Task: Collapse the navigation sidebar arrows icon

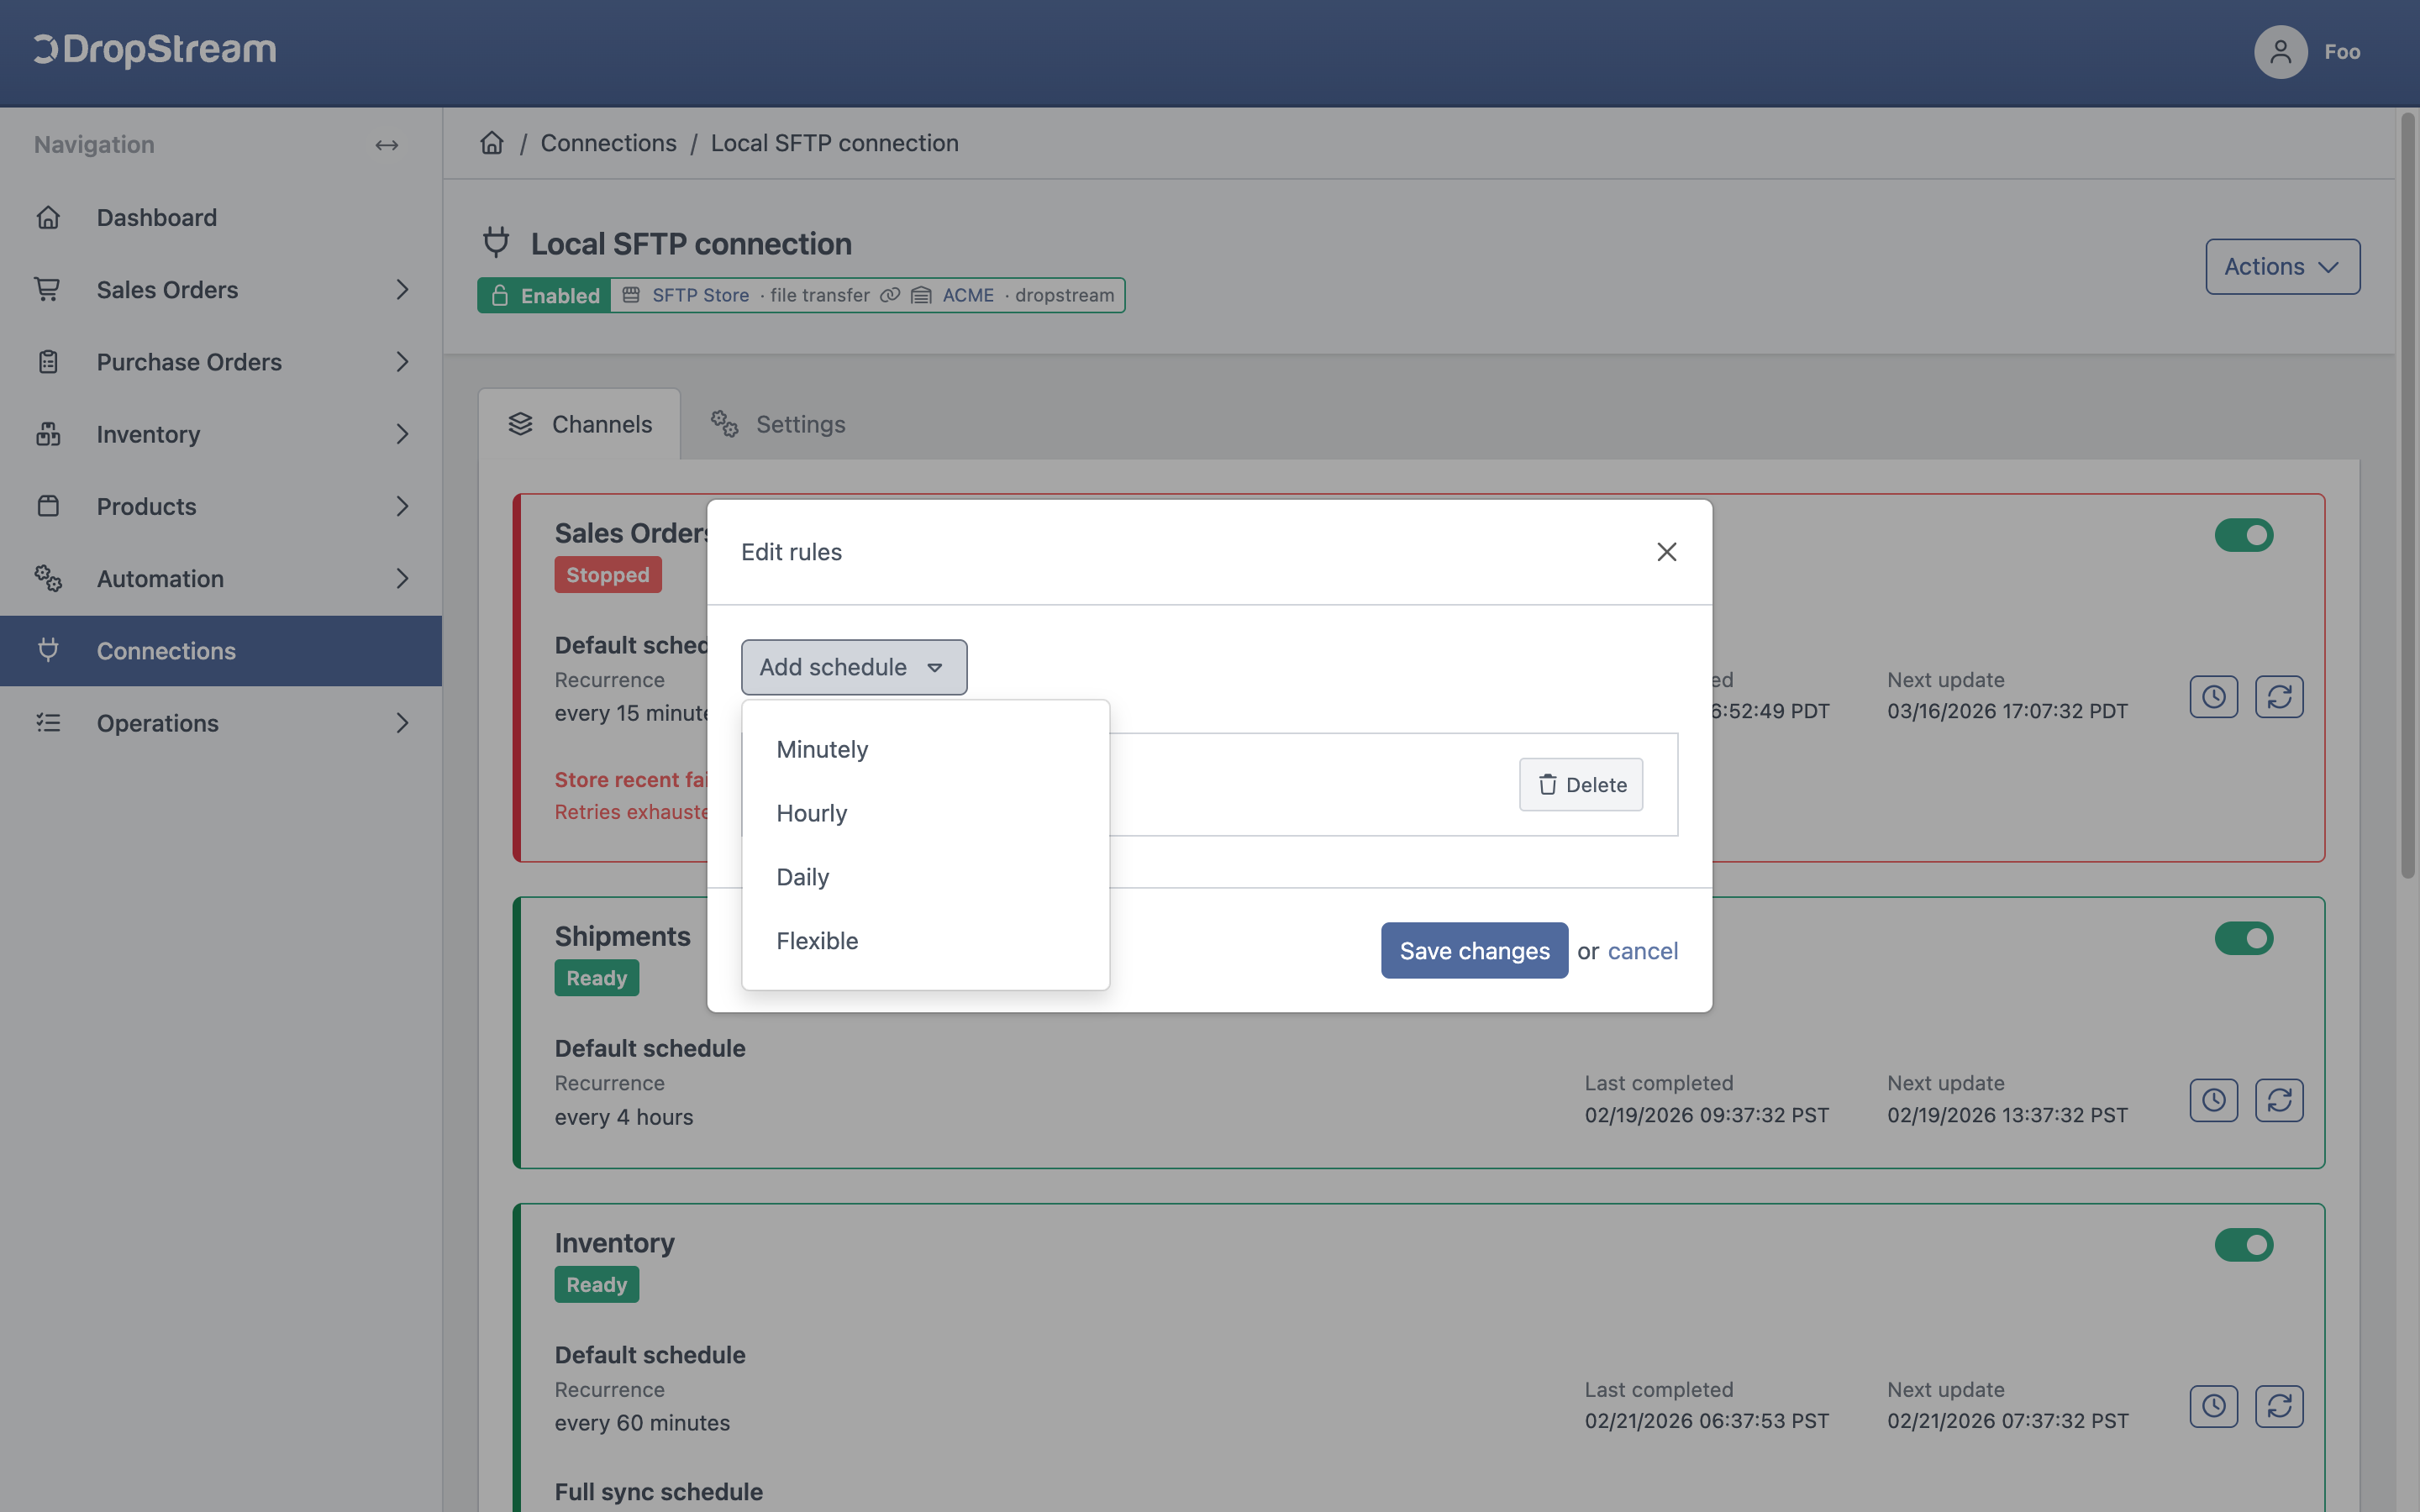Action: click(x=387, y=145)
